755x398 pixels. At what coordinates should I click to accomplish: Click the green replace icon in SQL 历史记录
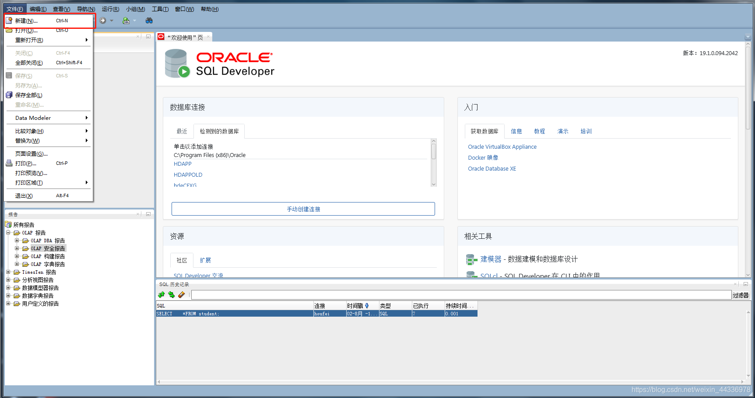(171, 295)
